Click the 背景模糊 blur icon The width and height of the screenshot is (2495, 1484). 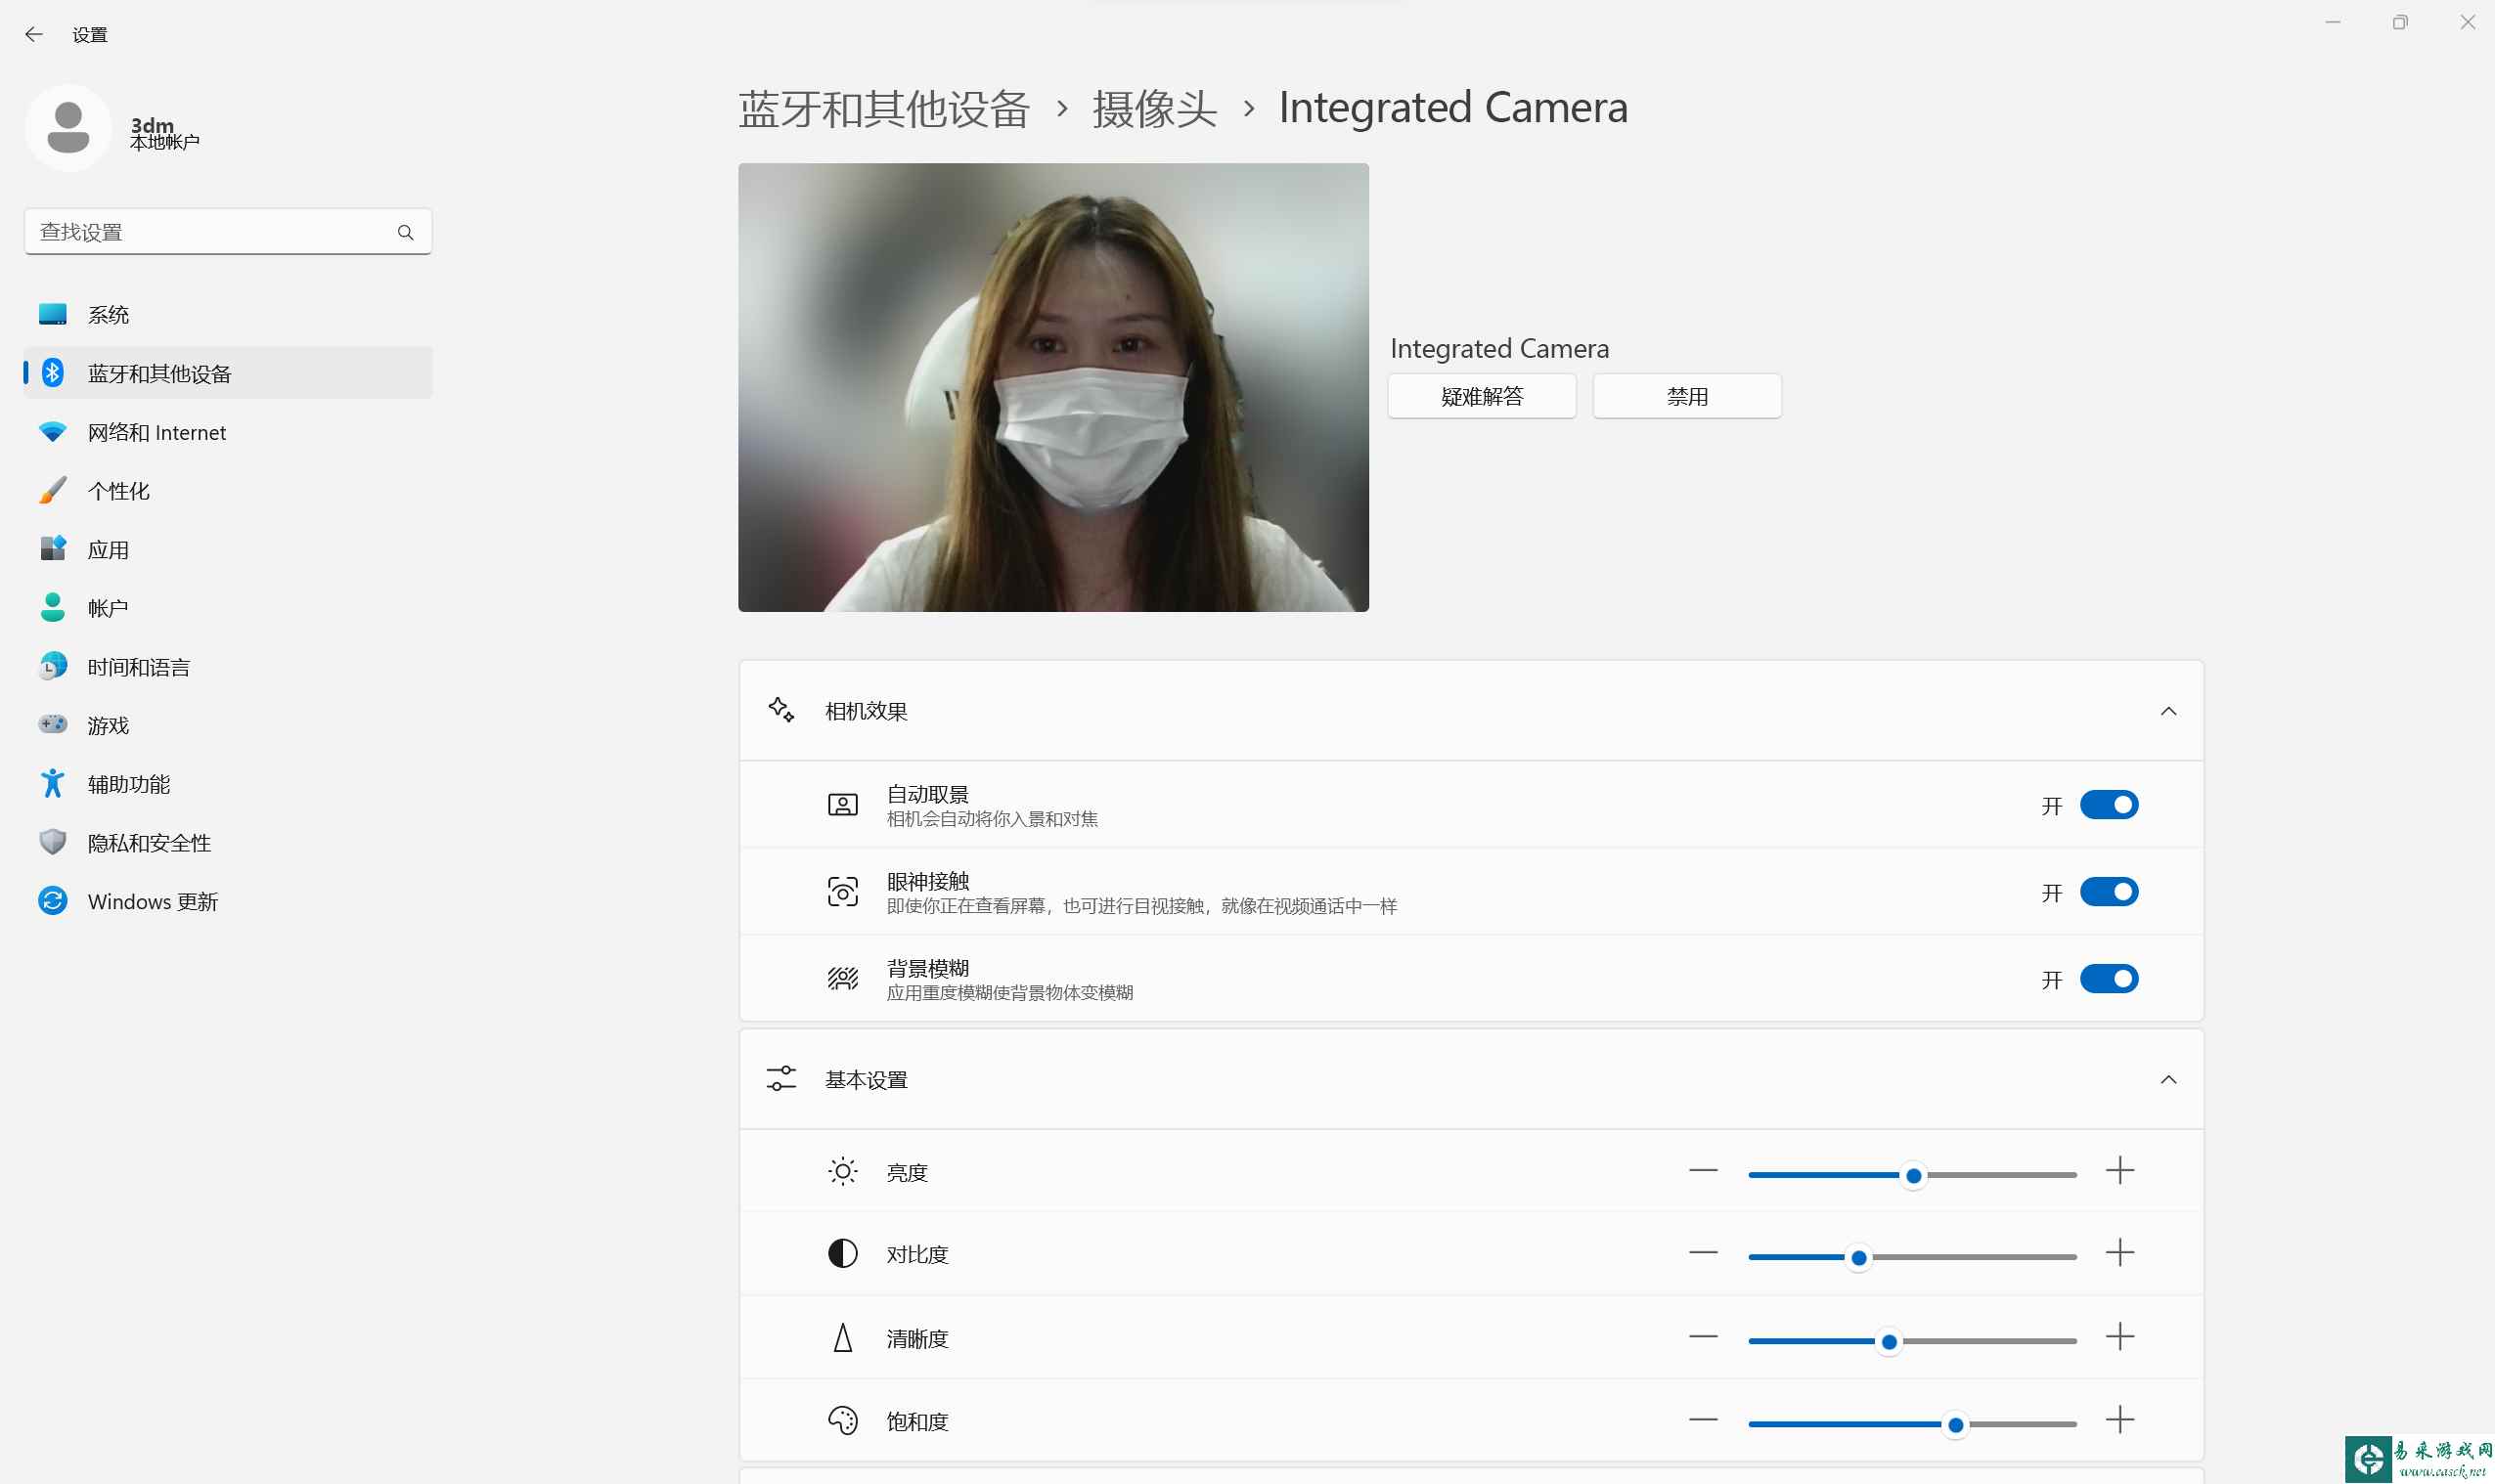(842, 978)
